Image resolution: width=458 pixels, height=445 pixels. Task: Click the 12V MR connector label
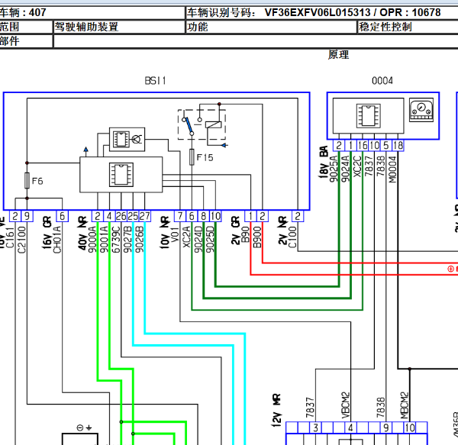pyautogui.click(x=276, y=410)
